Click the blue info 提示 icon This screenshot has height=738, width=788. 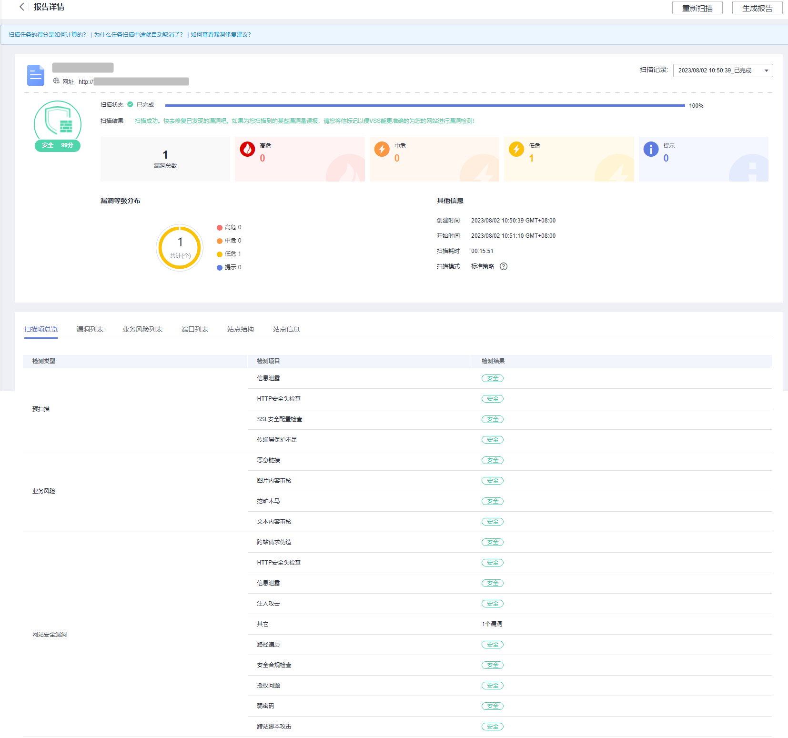click(x=651, y=149)
